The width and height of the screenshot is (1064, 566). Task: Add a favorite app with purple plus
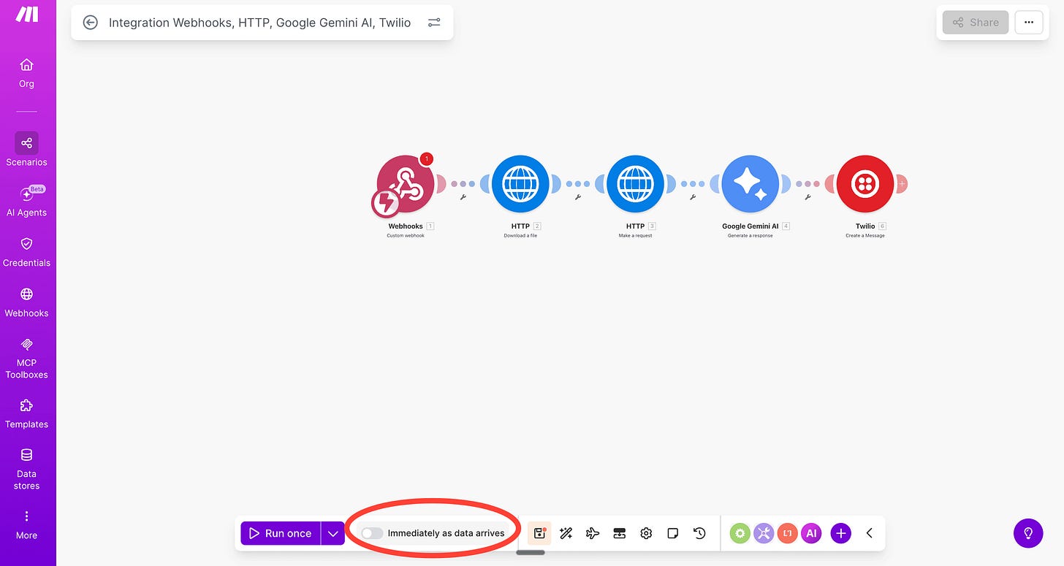point(841,533)
